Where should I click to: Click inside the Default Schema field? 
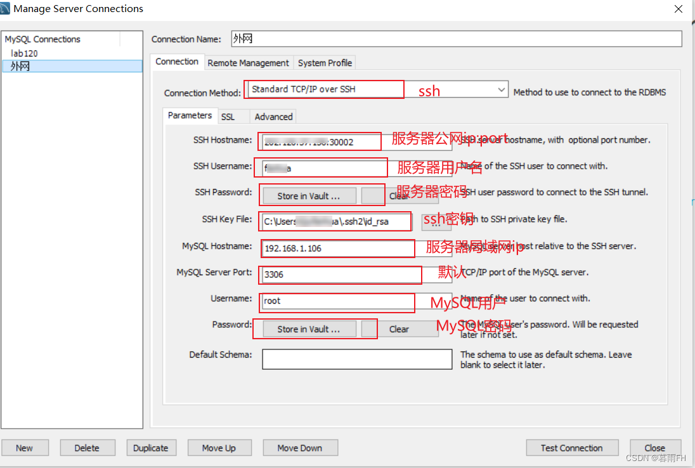[x=356, y=359]
